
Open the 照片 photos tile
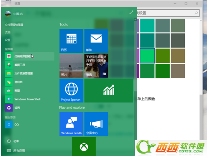point(72,66)
